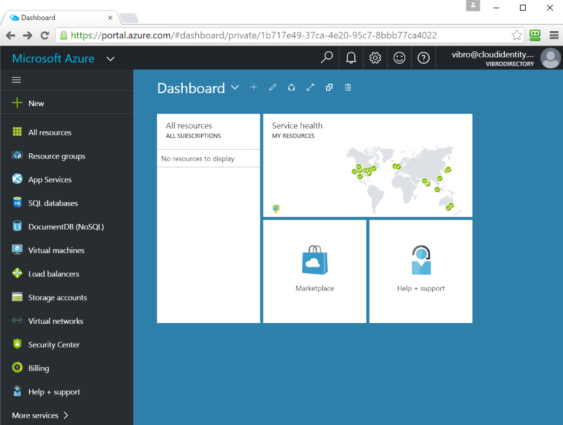Go forward in browser
The height and width of the screenshot is (425, 563).
pos(27,35)
